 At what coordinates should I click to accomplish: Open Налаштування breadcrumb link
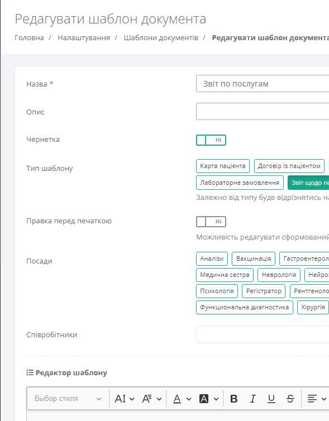point(84,37)
